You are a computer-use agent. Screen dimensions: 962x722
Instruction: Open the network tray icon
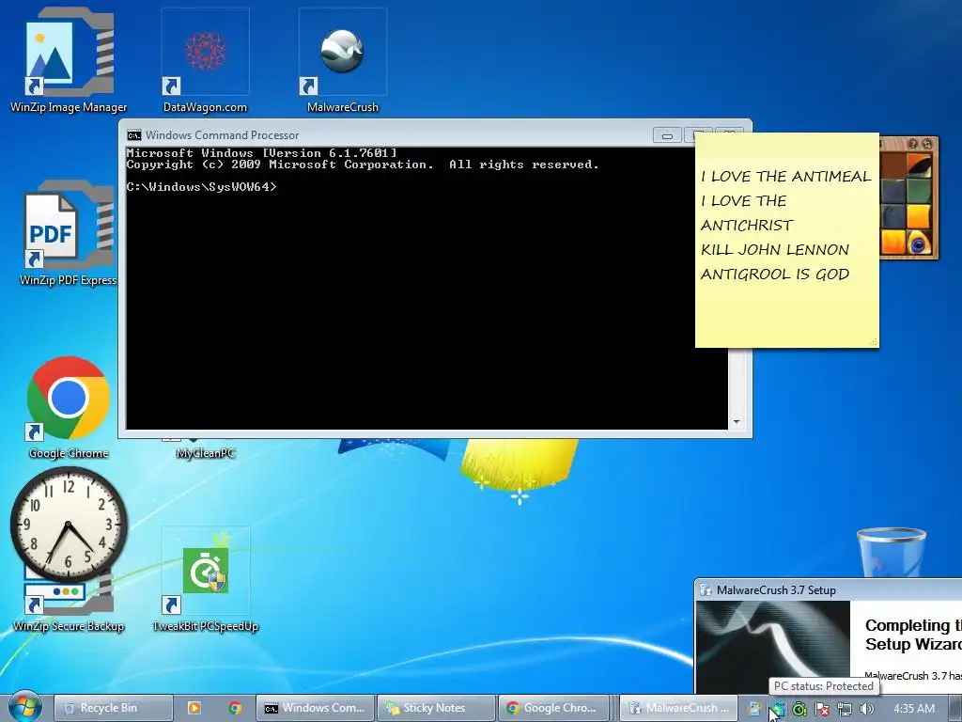(845, 709)
